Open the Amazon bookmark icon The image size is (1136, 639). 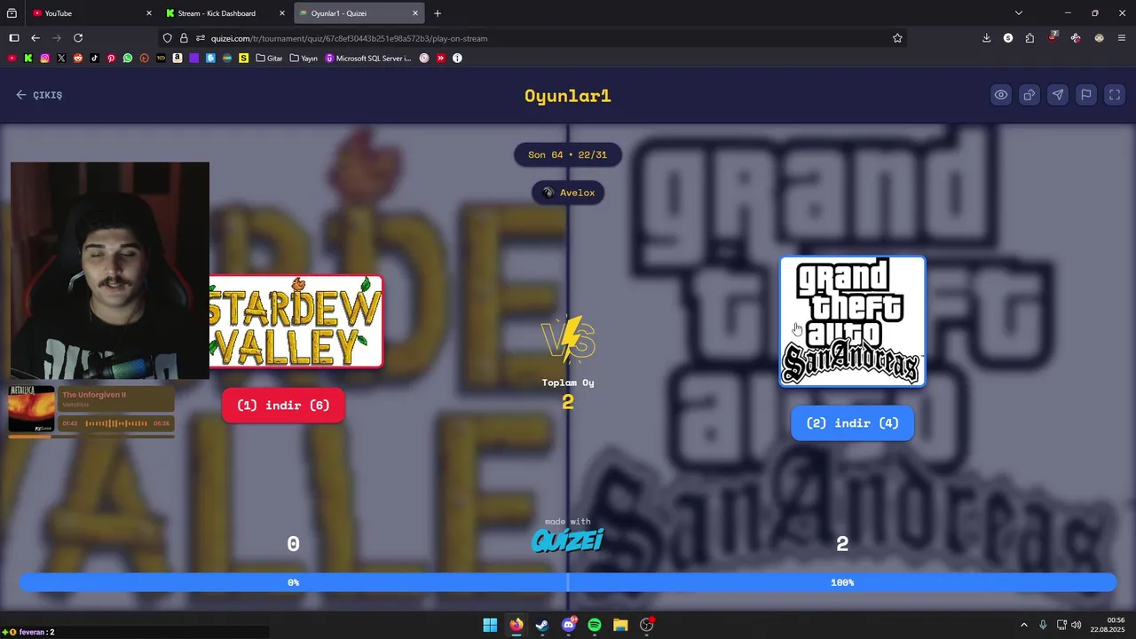(x=177, y=59)
